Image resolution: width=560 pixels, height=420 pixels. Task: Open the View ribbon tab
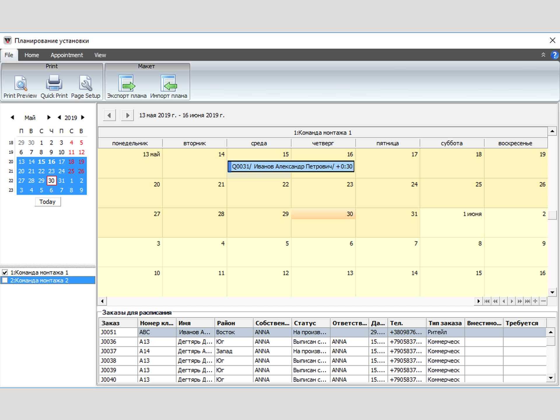point(100,55)
